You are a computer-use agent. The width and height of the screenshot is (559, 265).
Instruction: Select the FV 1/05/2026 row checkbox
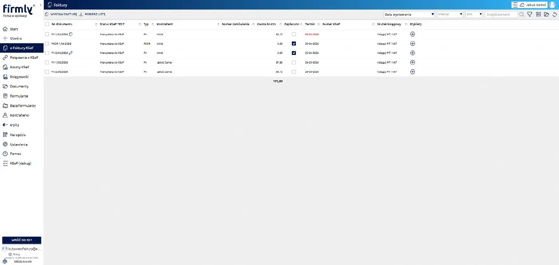(x=47, y=62)
